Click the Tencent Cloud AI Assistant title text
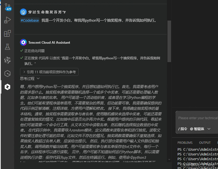Viewport: 218px width, 169px height. coord(49,42)
